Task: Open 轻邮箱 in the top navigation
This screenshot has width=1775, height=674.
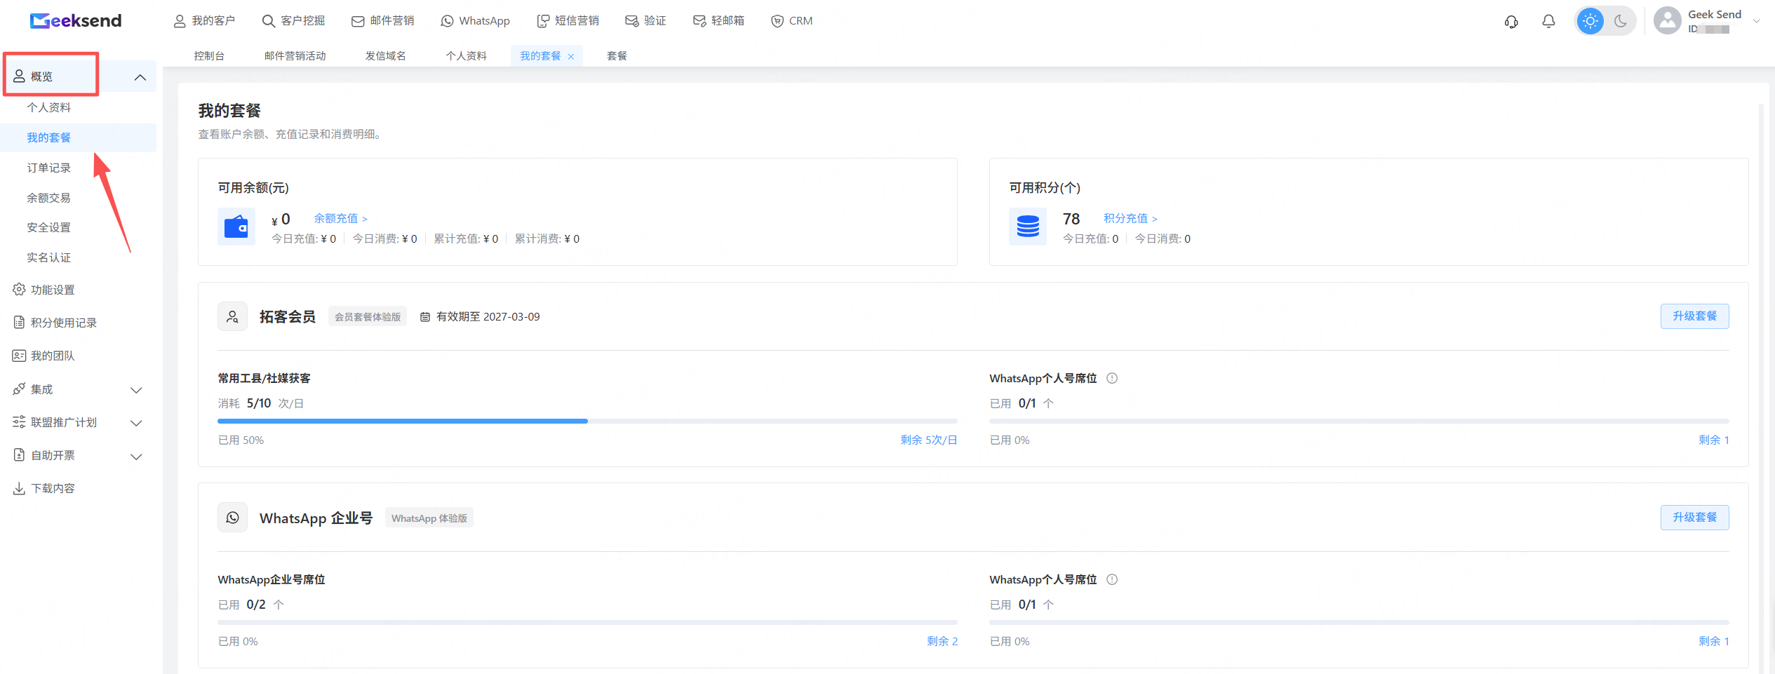Action: point(718,21)
